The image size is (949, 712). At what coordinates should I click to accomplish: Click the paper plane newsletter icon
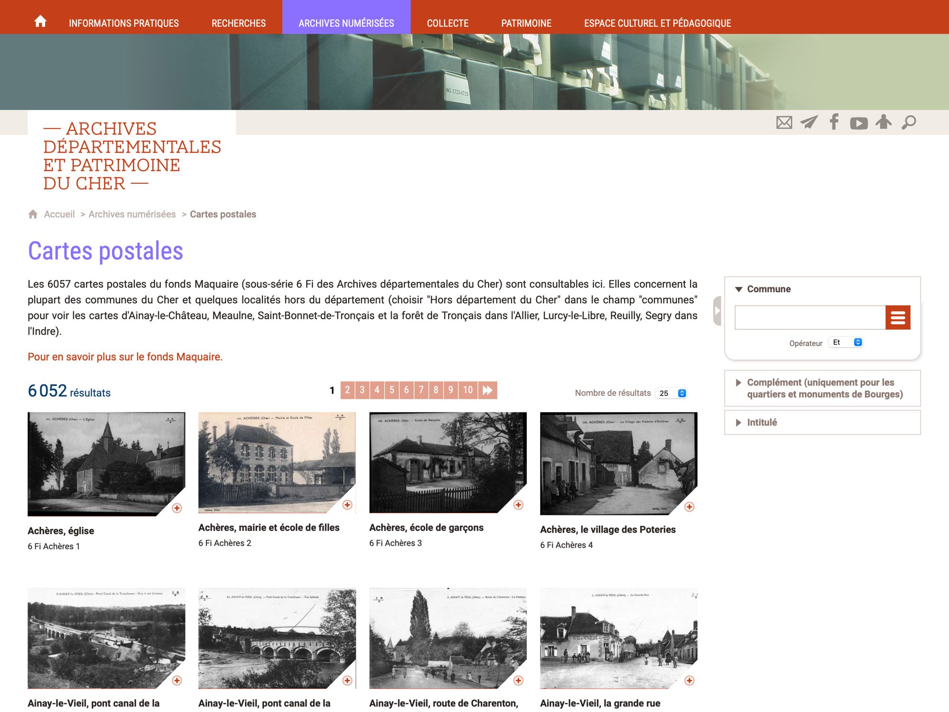[x=809, y=122]
